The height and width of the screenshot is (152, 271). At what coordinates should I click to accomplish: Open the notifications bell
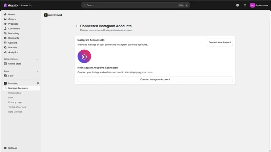click(245, 5)
